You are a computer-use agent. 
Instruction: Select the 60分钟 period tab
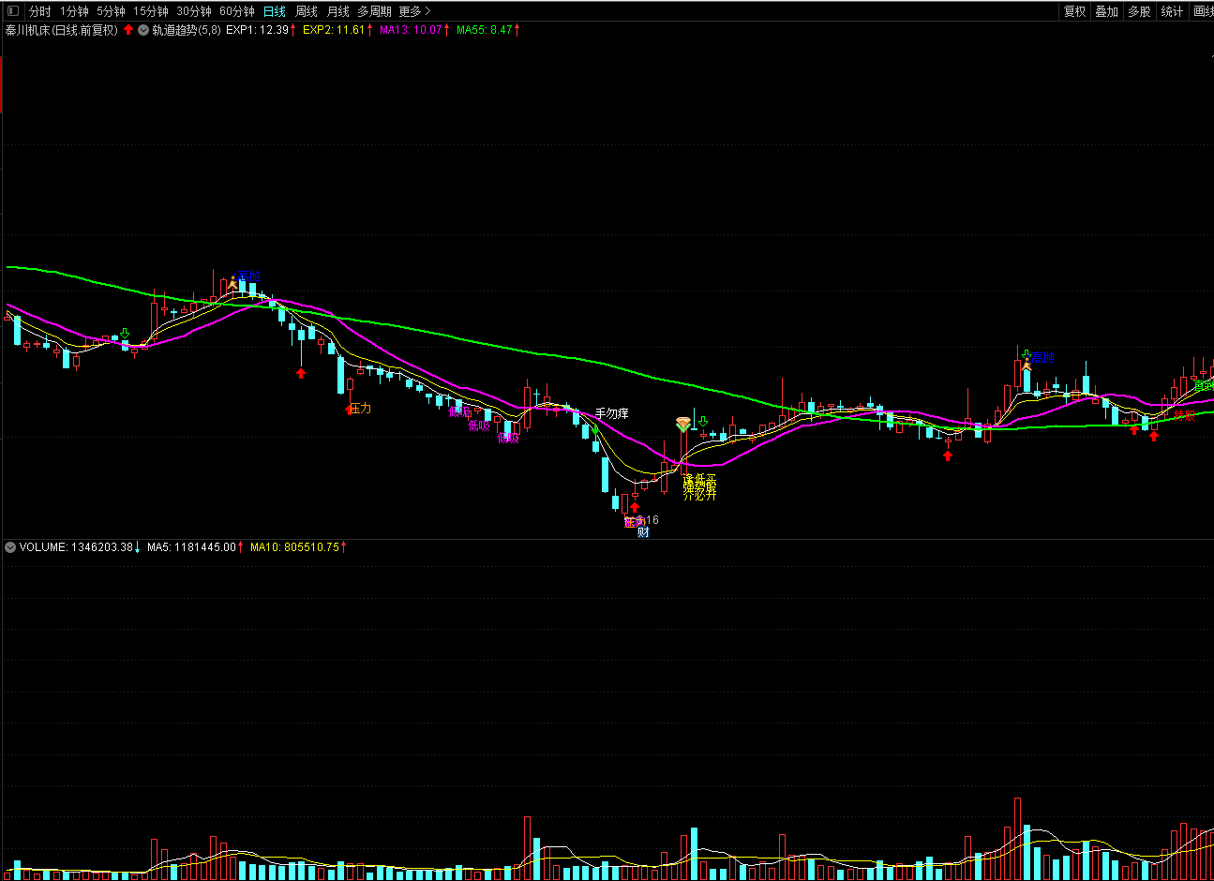[x=237, y=11]
